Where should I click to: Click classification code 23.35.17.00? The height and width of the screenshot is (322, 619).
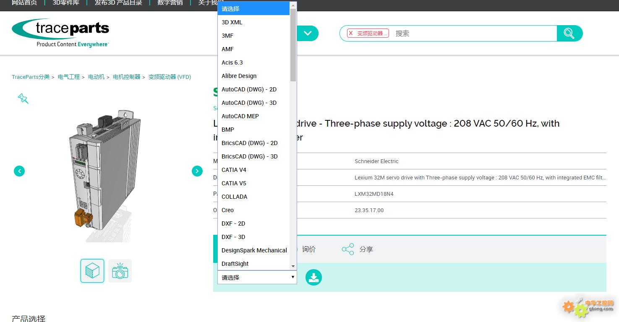pyautogui.click(x=369, y=210)
